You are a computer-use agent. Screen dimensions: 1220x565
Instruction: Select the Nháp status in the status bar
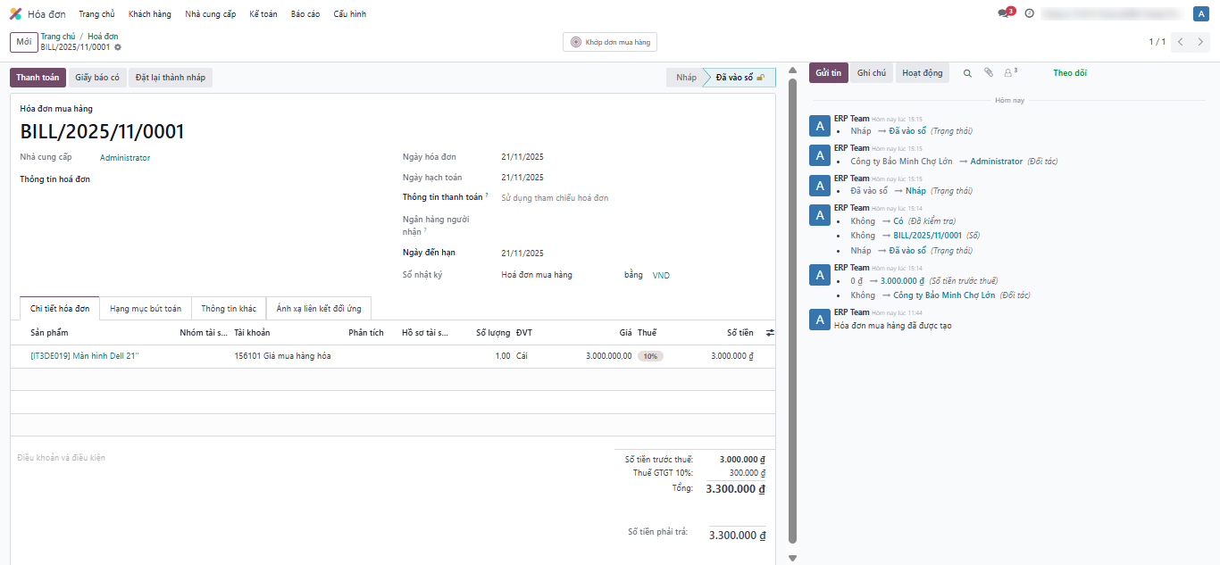coord(686,78)
